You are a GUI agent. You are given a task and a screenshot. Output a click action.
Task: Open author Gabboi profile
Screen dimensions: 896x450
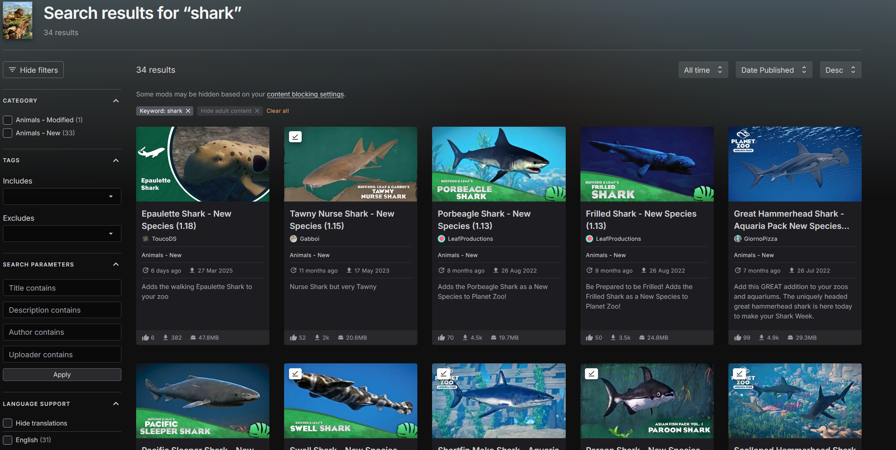(x=309, y=239)
